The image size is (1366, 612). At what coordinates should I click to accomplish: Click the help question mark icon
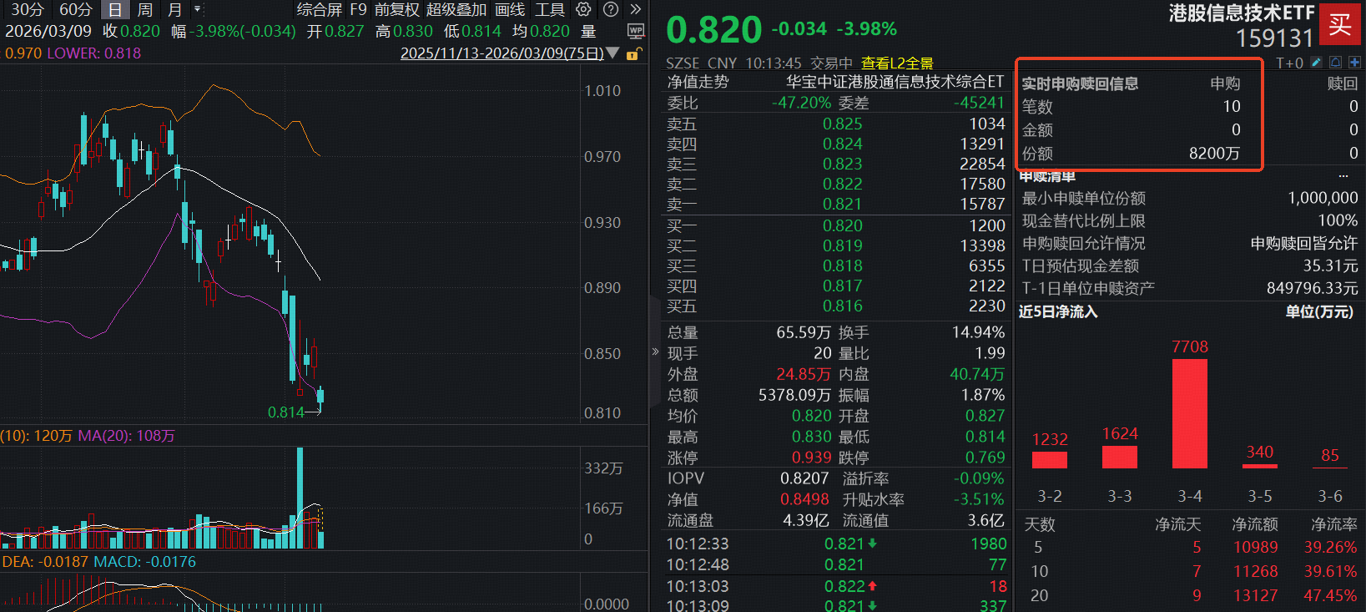click(x=611, y=10)
